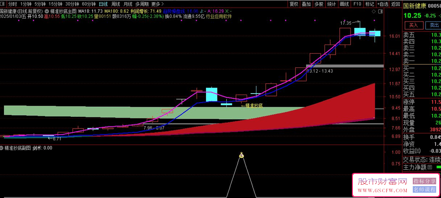
Task: Click the 涨停 limit-up row
Action: tap(422, 102)
